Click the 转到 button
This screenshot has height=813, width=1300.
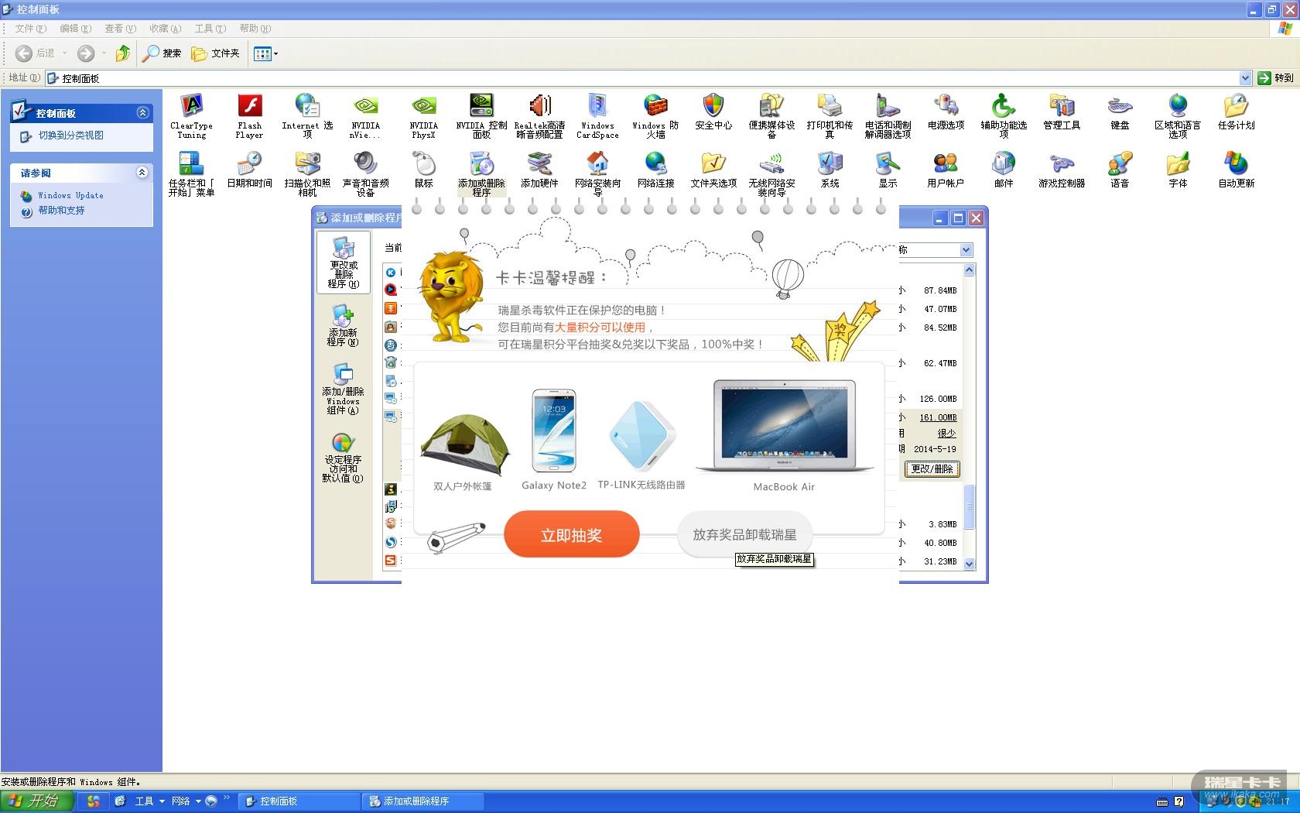[x=1276, y=77]
